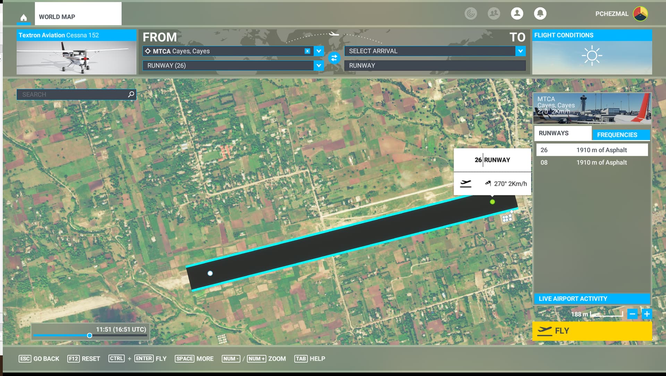
Task: Expand the departure airport dropdown
Action: (x=319, y=51)
